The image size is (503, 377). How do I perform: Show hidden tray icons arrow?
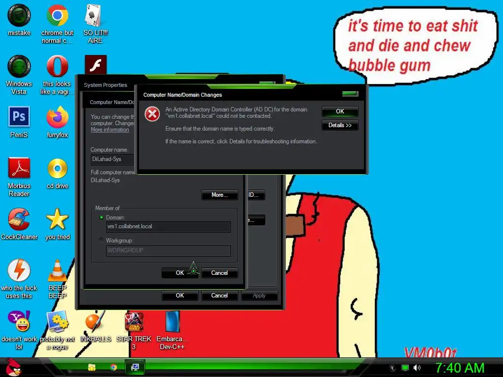(x=392, y=368)
